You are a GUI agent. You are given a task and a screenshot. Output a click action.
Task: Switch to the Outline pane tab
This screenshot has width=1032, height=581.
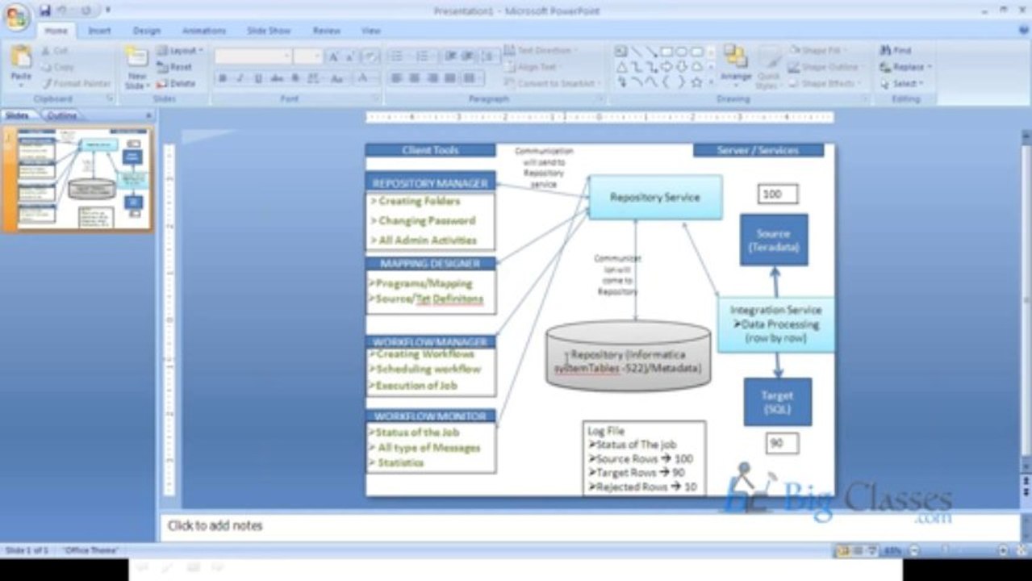[x=62, y=115]
